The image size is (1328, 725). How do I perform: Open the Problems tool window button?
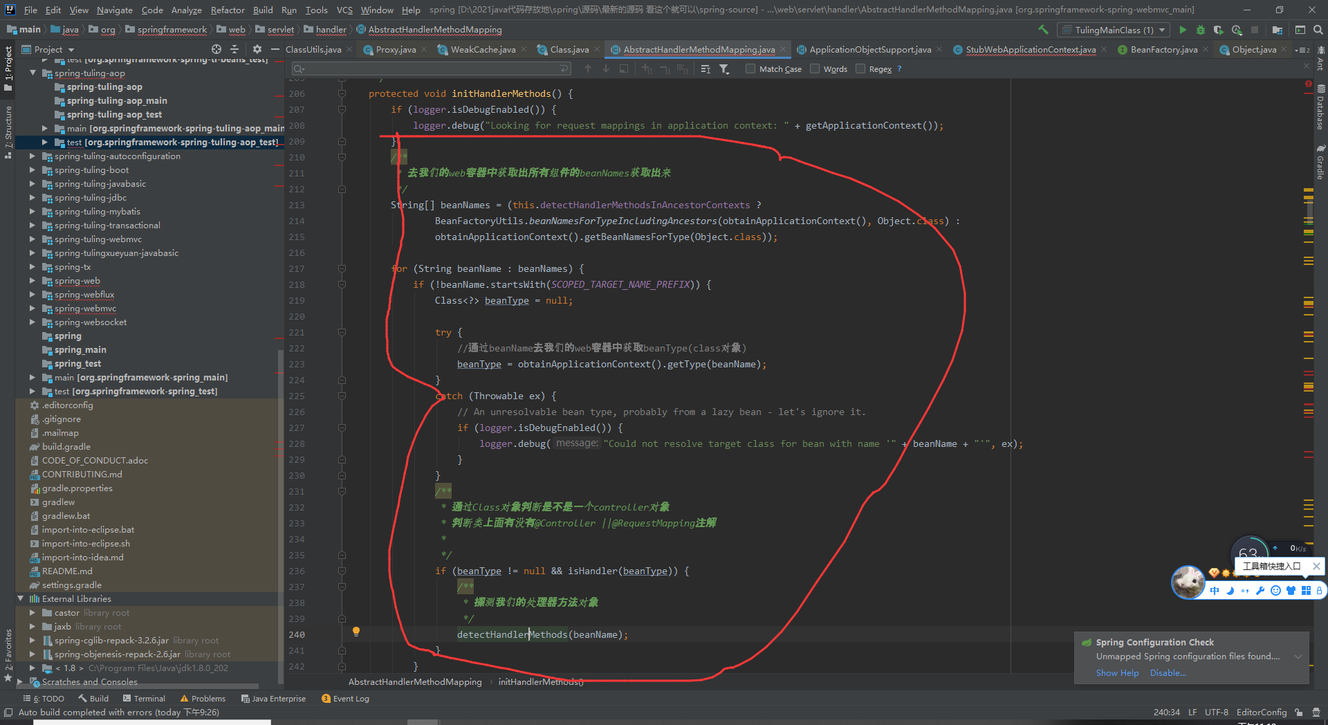pos(203,699)
